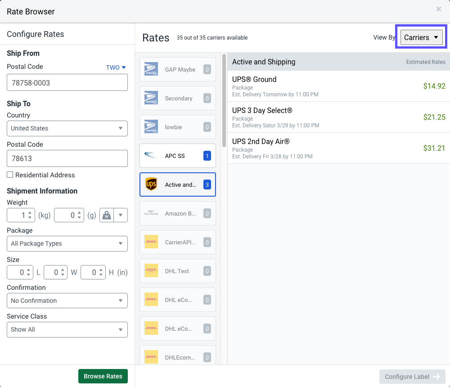Click the APC SS carrier logo
Viewport: 450px width, 387px height.
pyautogui.click(x=151, y=156)
